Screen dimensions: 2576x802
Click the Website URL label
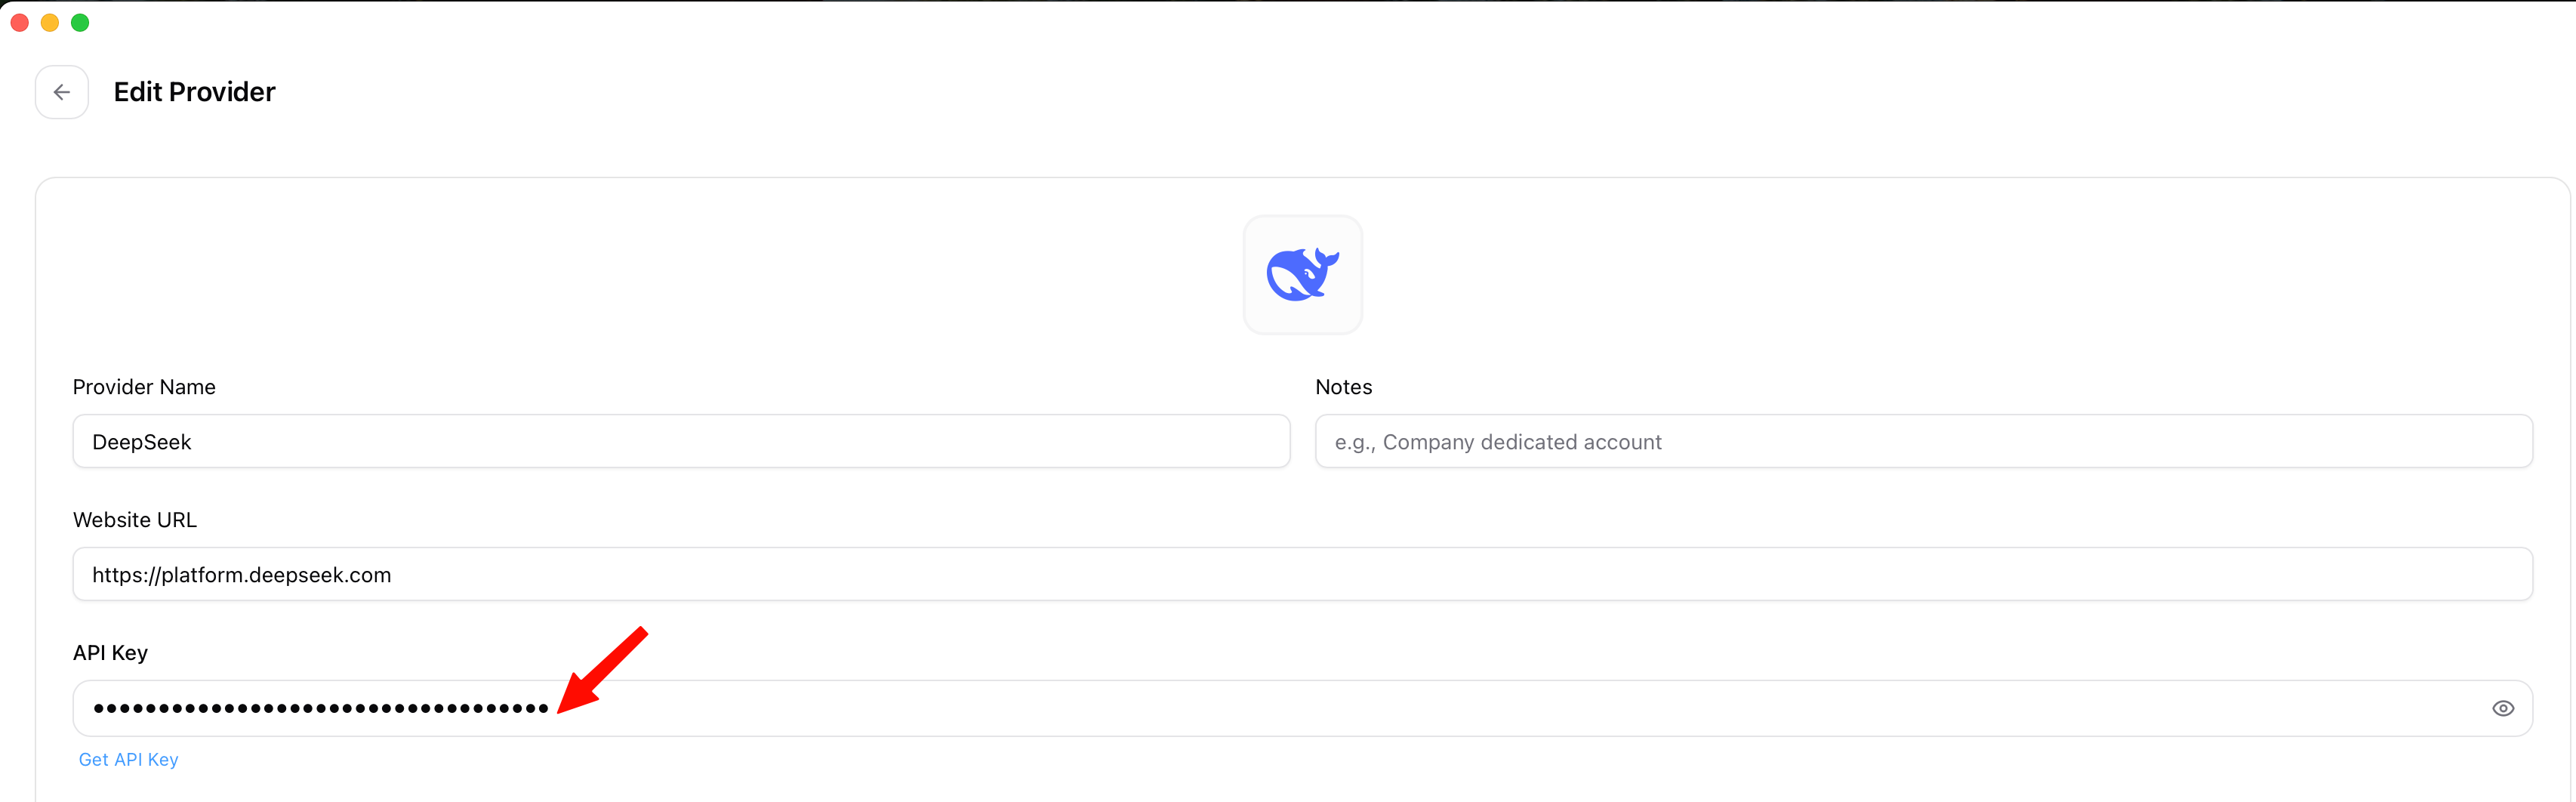coord(135,520)
